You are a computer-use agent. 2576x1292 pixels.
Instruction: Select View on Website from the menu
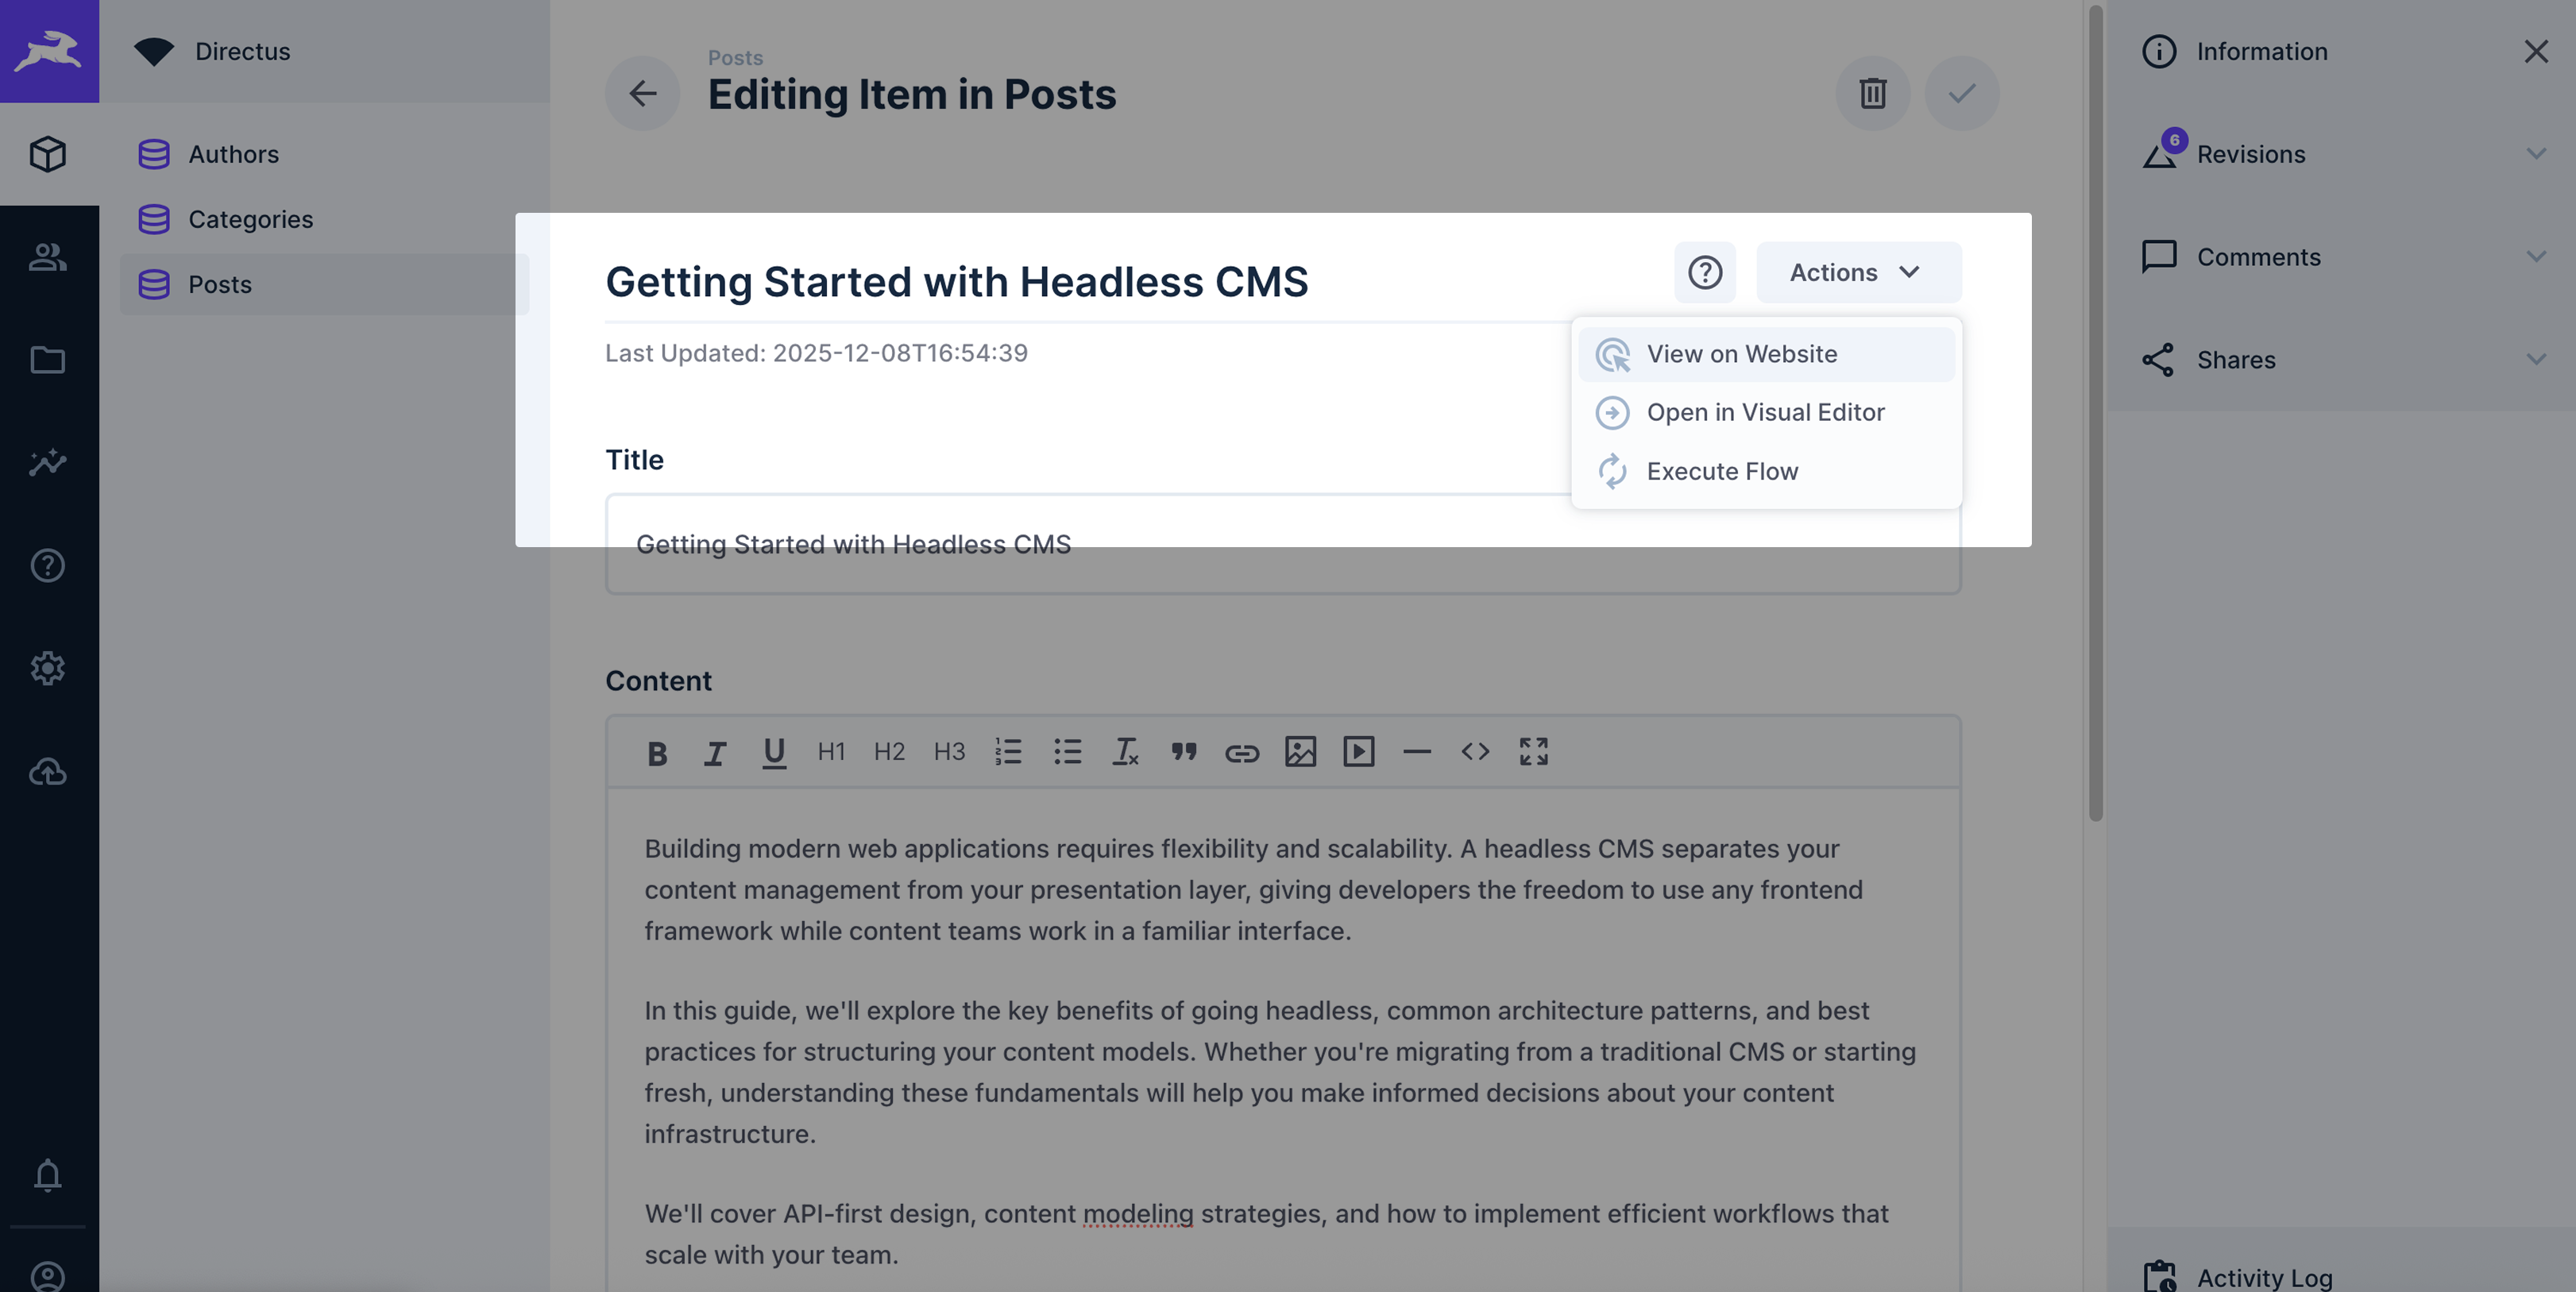(x=1742, y=354)
